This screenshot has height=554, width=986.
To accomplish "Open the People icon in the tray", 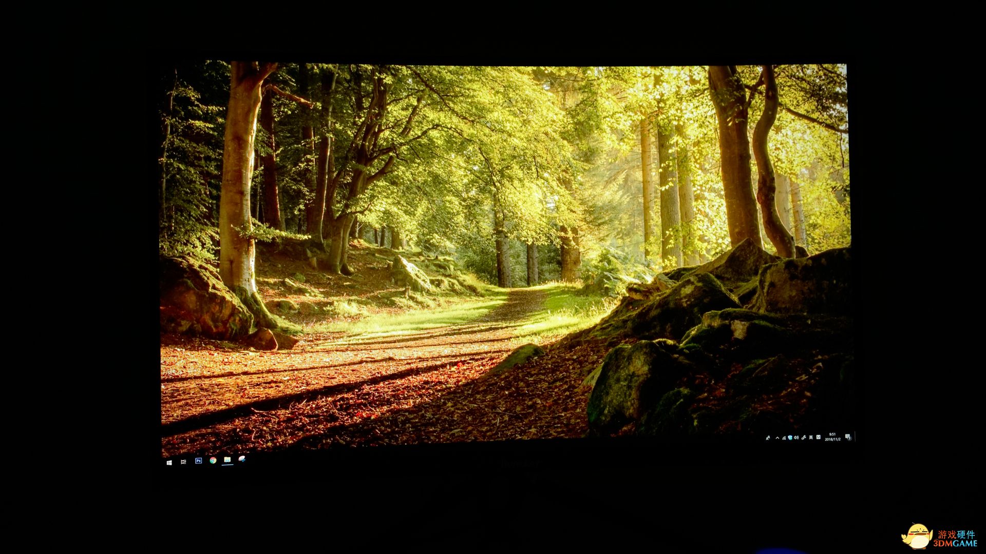I will click(768, 438).
